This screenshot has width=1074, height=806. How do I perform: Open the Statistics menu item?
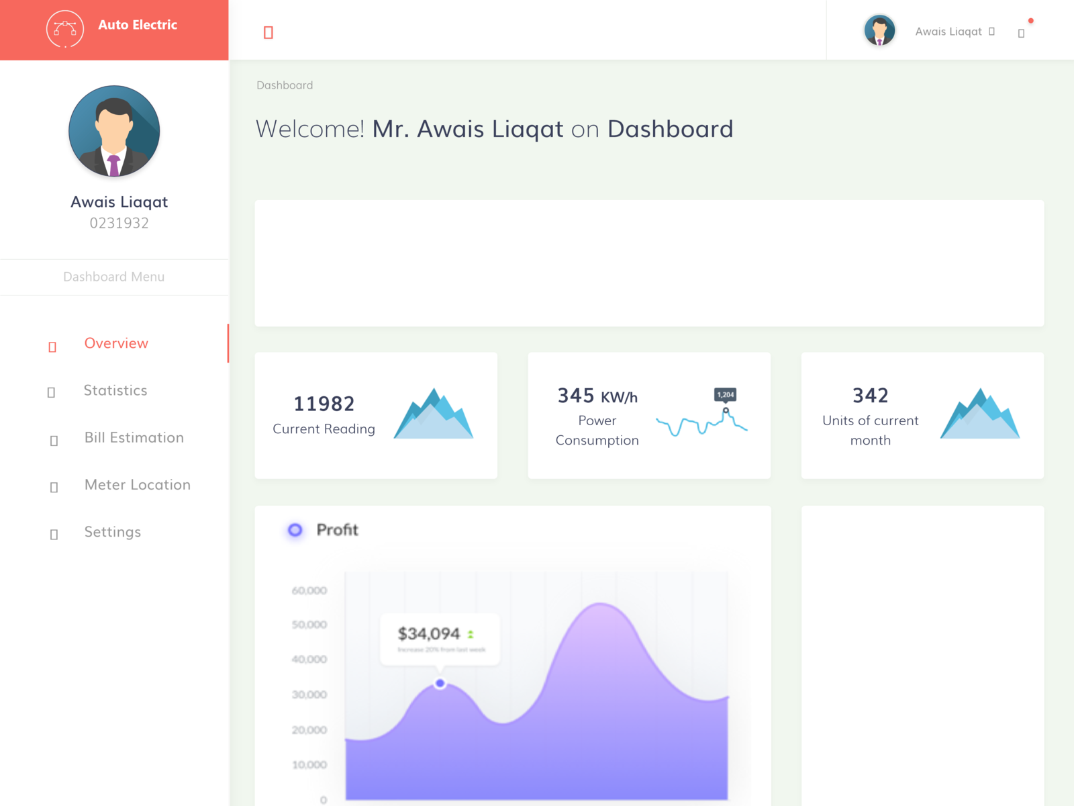click(x=114, y=390)
